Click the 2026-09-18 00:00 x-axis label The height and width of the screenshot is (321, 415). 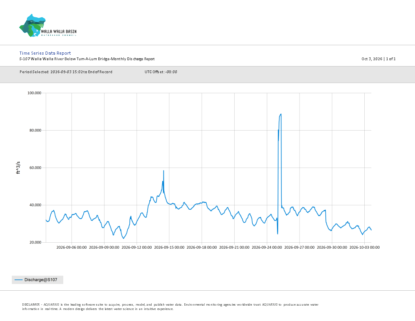click(202, 247)
